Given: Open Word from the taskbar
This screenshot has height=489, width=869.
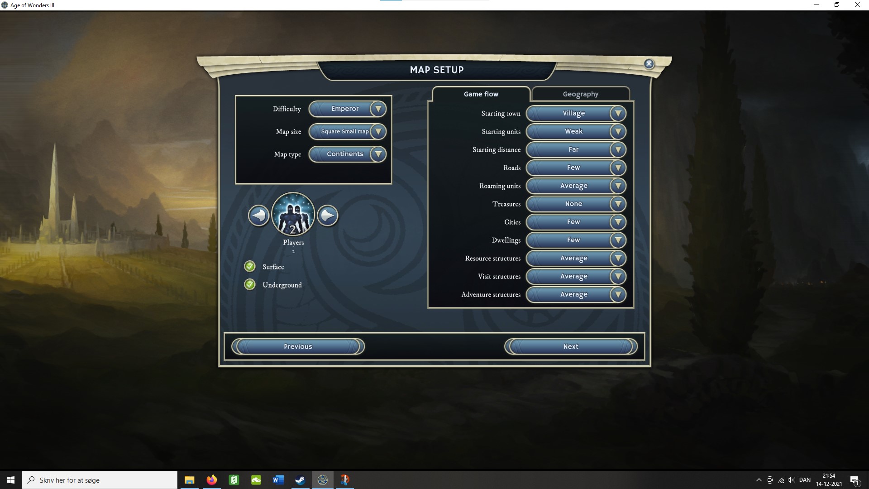Looking at the screenshot, I should tap(278, 480).
